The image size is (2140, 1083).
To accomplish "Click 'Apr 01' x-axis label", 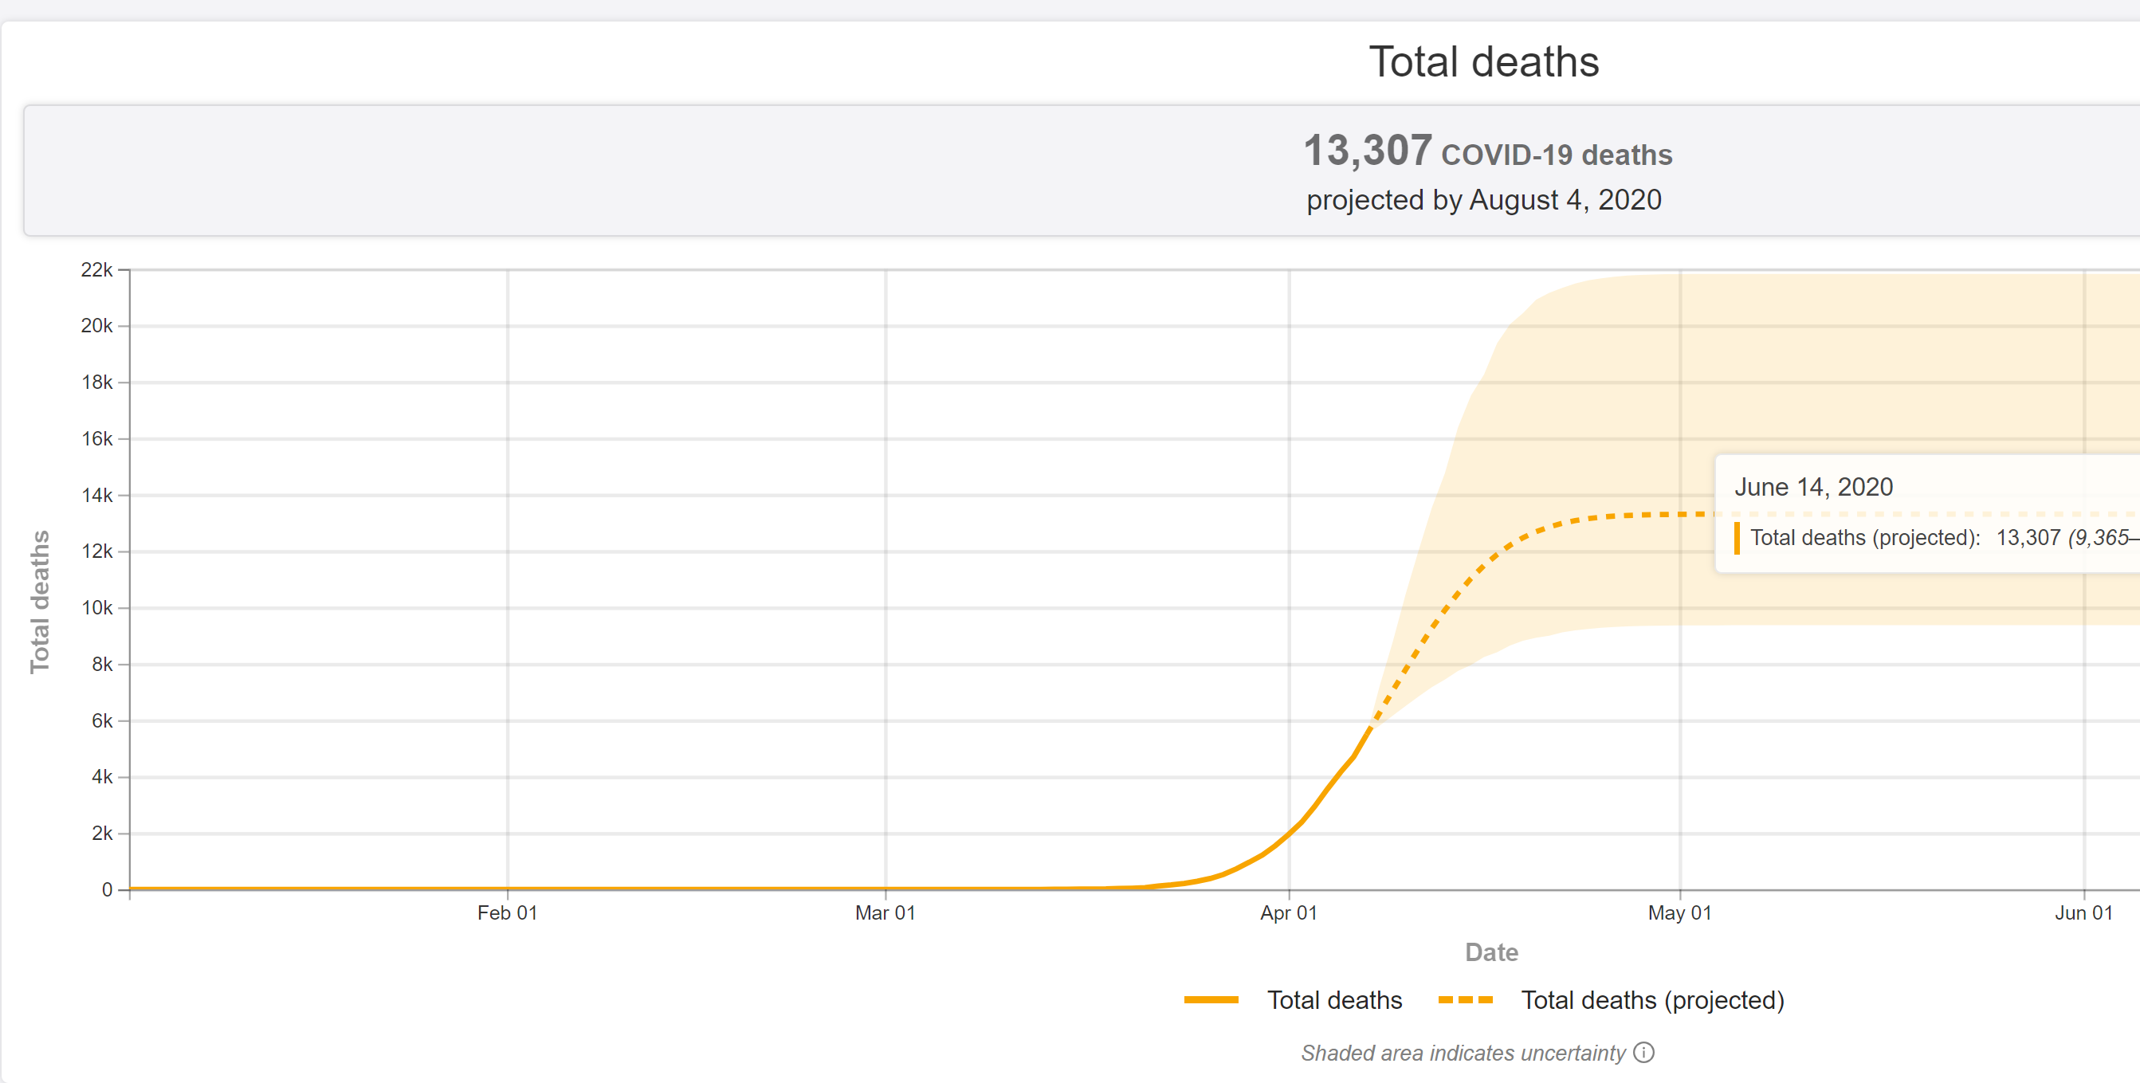I will 1289,912.
